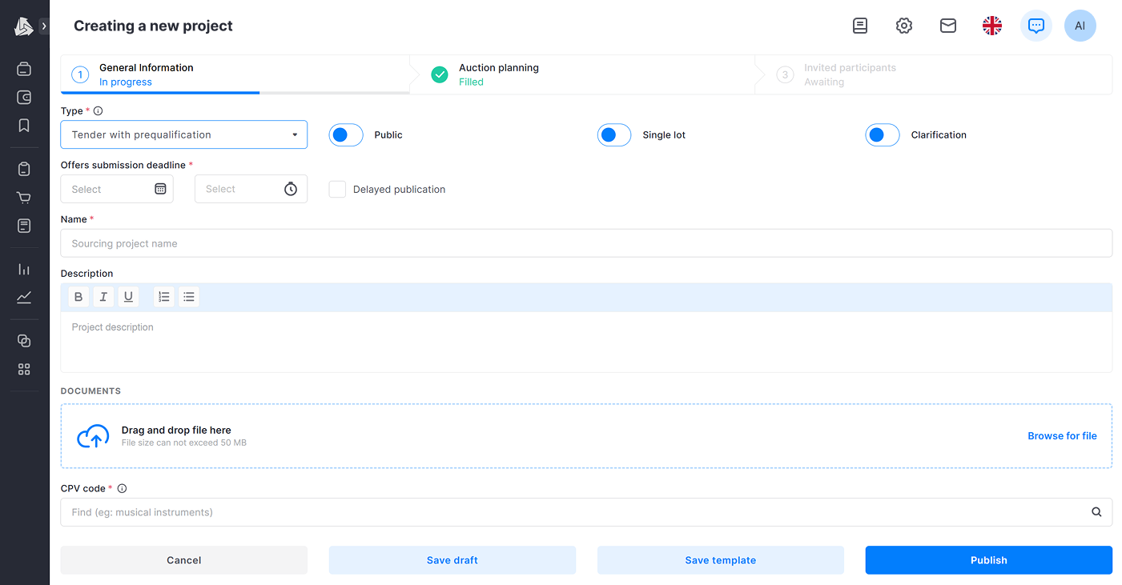The height and width of the screenshot is (585, 1122).
Task: Go to the Auction planning step
Action: 581,74
